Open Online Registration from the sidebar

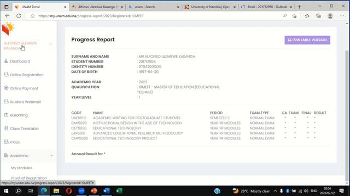point(27,75)
